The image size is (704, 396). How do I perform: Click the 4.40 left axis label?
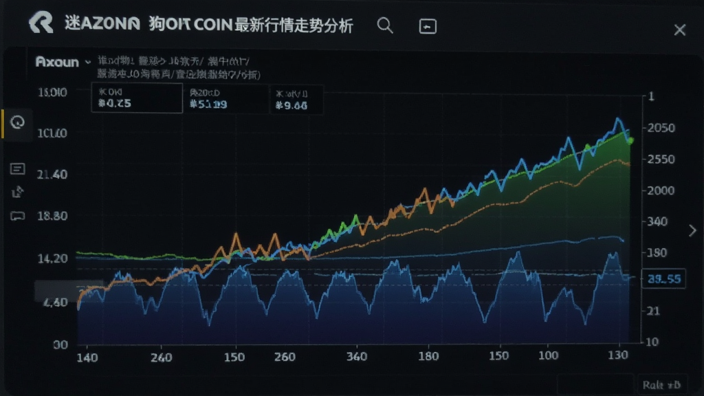point(55,302)
